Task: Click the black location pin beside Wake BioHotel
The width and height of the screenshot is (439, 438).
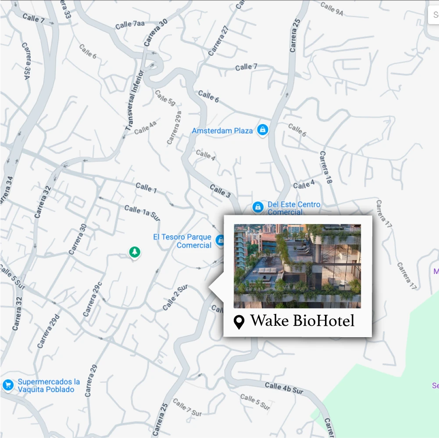Action: 239,322
